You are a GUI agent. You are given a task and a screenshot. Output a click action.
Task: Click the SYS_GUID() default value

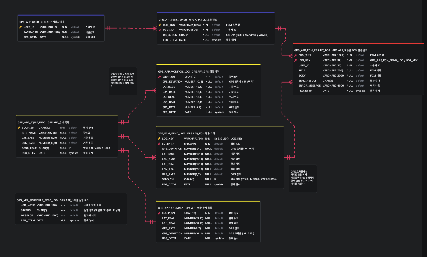(221, 139)
